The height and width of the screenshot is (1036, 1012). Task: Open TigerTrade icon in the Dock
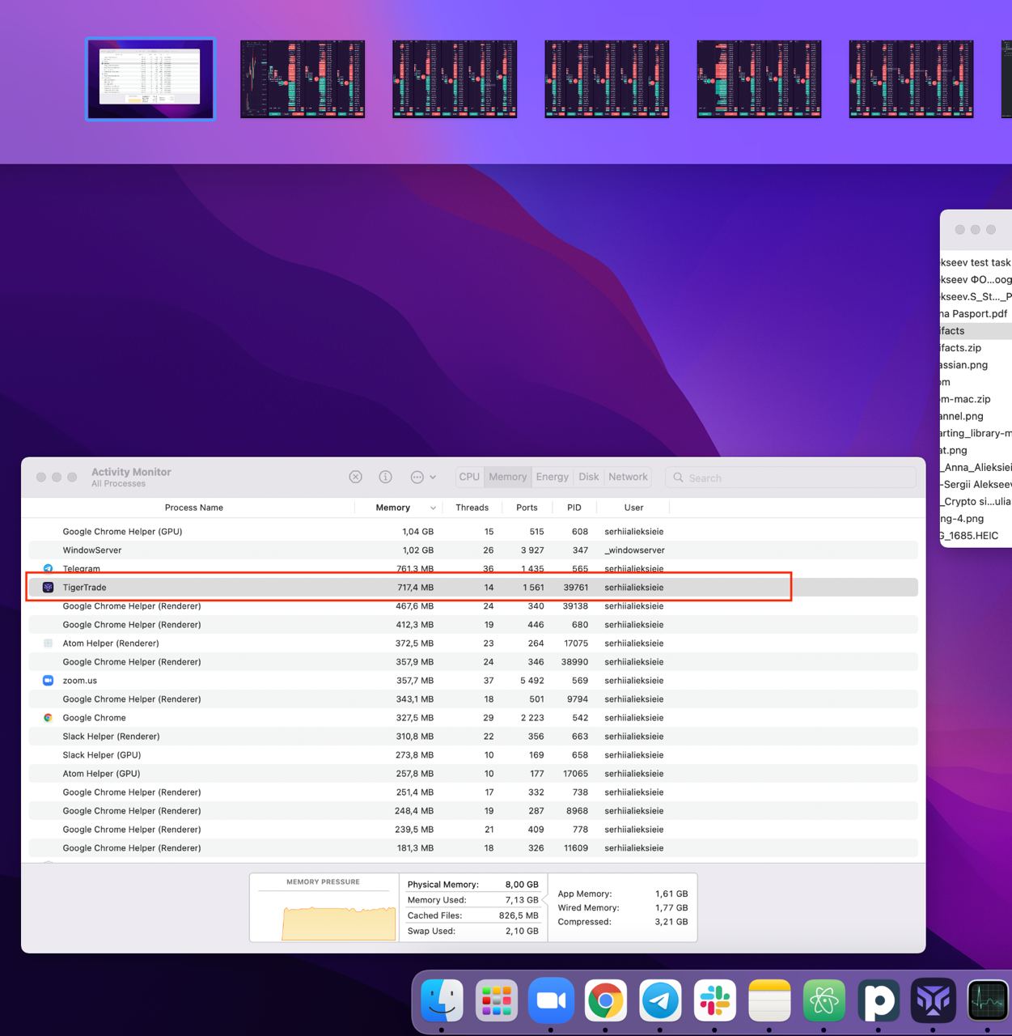pyautogui.click(x=933, y=1000)
